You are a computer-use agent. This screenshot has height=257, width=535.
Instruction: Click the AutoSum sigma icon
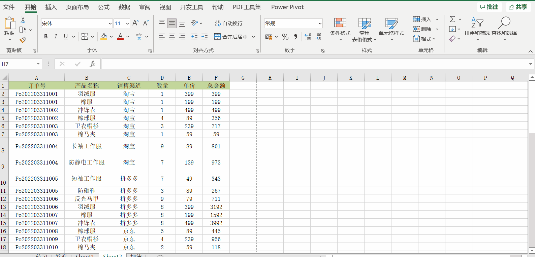point(452,19)
